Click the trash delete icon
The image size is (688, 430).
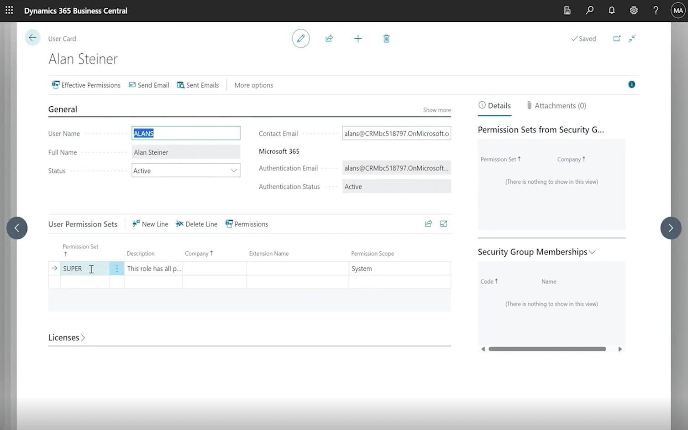(386, 39)
